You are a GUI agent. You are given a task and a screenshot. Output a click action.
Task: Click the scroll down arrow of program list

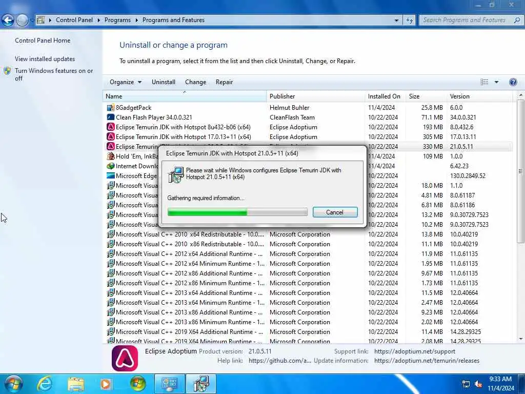520,339
